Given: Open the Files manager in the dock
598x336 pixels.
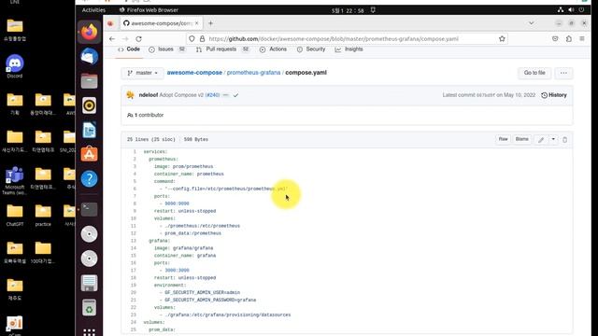Looking at the screenshot, I should click(x=90, y=81).
